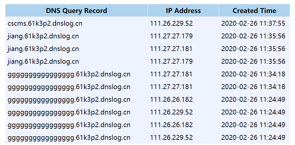Click the IP Address column header

click(183, 10)
